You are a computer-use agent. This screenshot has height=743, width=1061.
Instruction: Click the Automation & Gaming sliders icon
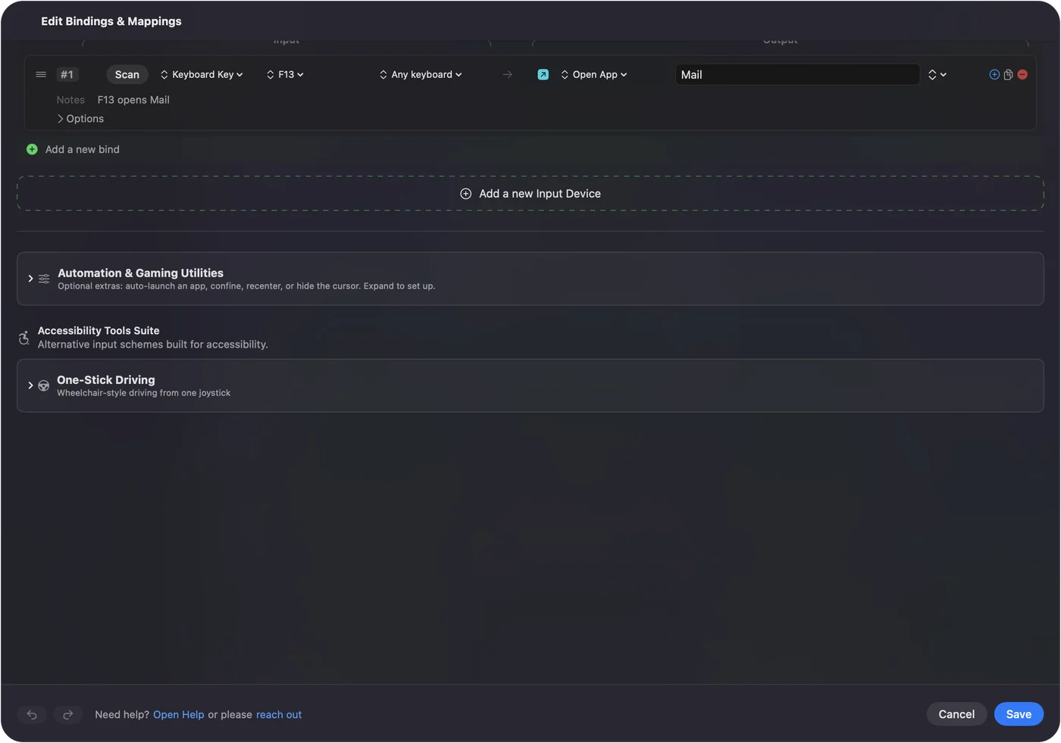(x=44, y=279)
